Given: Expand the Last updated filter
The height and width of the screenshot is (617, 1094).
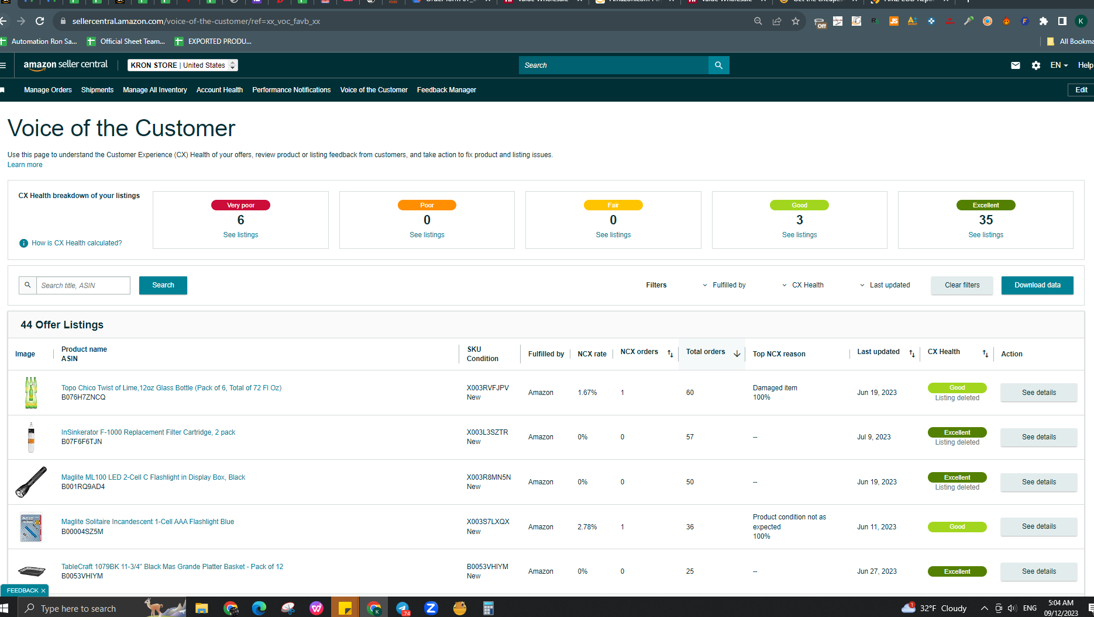Looking at the screenshot, I should coord(885,285).
